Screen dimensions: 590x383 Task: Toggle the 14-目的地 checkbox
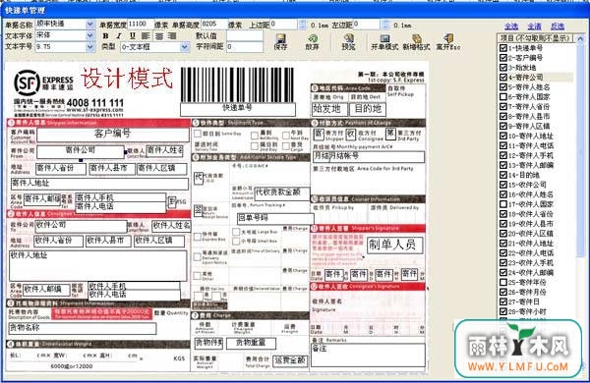pyautogui.click(x=503, y=175)
